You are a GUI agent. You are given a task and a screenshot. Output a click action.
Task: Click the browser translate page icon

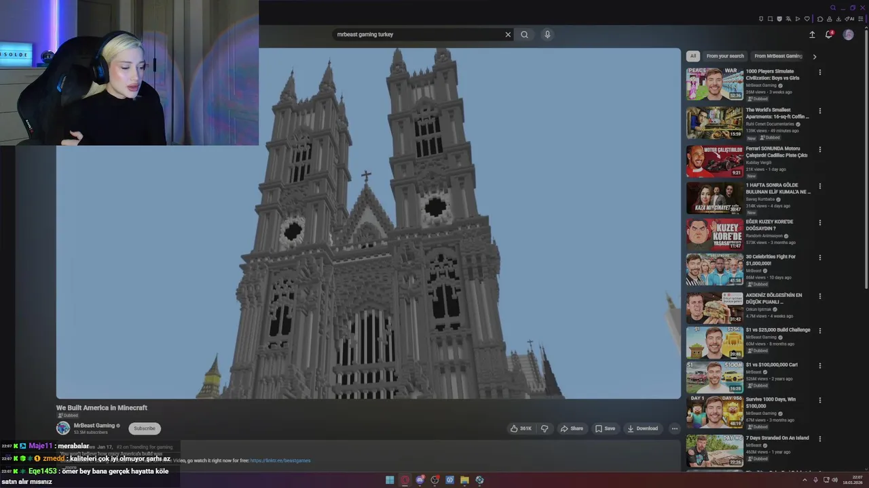[788, 19]
